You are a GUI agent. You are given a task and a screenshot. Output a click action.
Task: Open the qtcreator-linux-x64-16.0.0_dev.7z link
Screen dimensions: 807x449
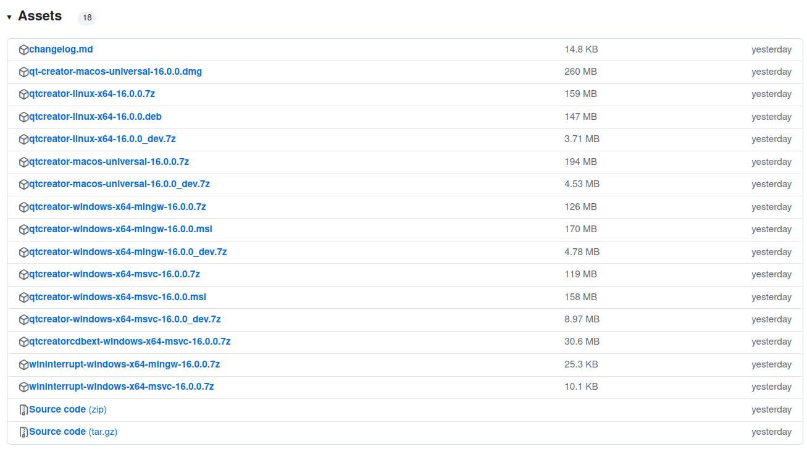pos(102,139)
